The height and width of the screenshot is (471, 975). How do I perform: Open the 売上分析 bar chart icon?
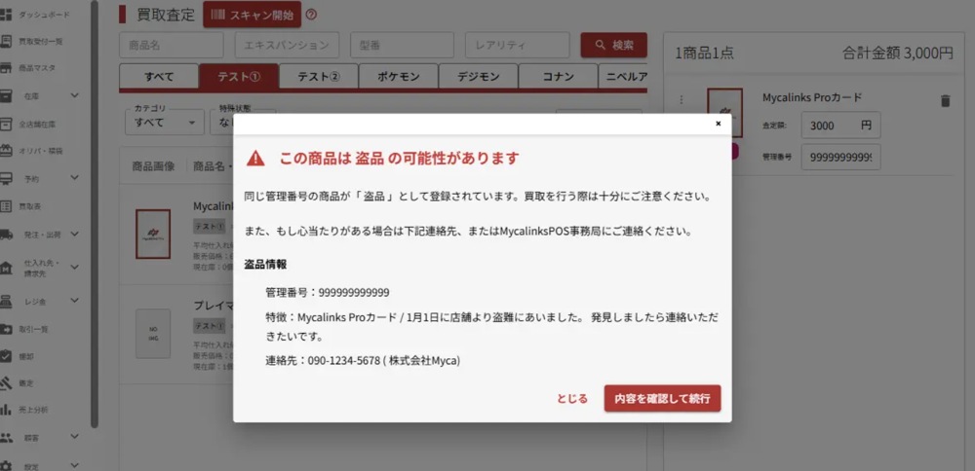(6, 410)
